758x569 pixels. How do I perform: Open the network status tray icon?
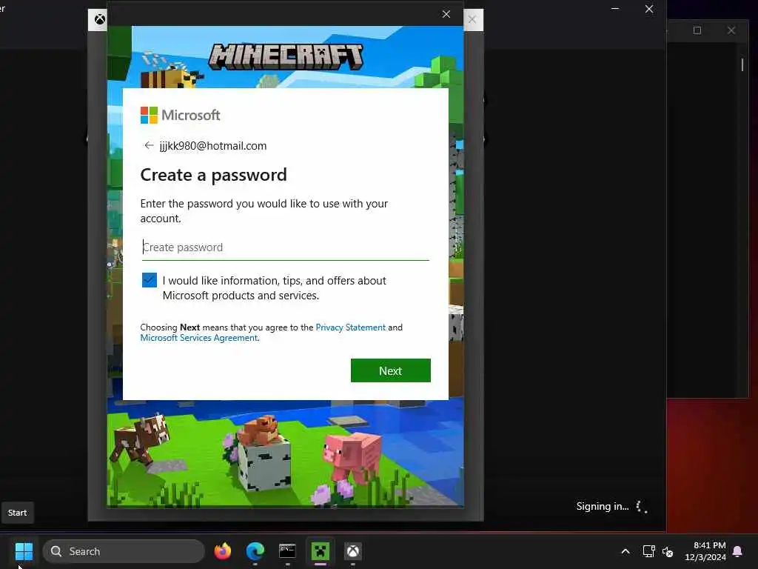tap(648, 551)
